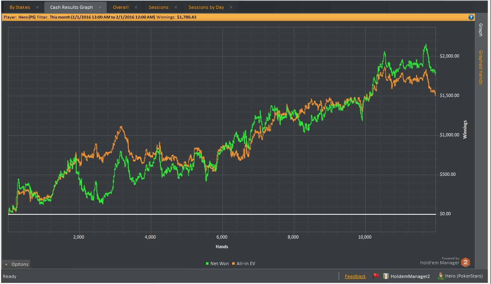Click the Hero (PokerStars) player icon
Image resolution: width=491 pixels, height=284 pixels.
[441, 276]
